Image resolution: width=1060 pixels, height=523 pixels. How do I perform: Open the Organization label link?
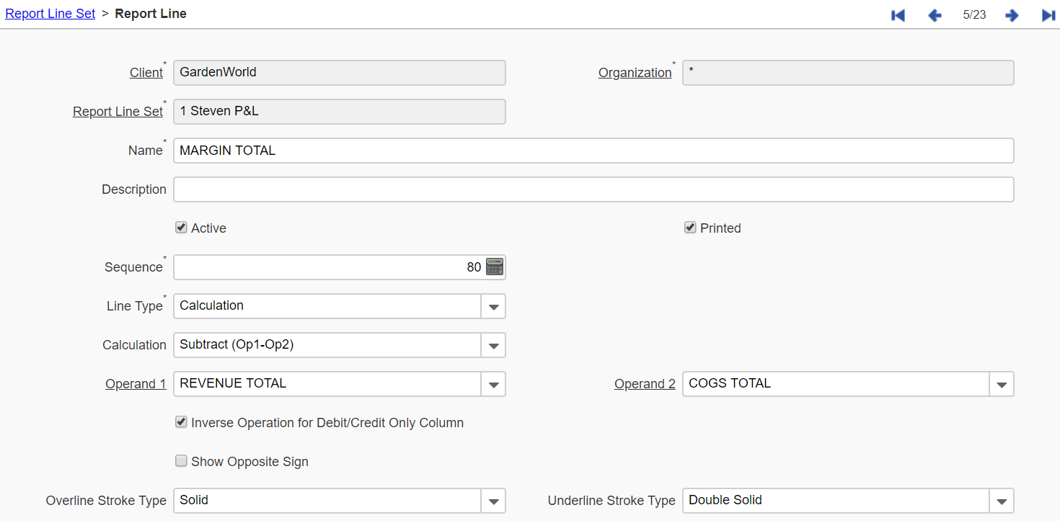634,72
